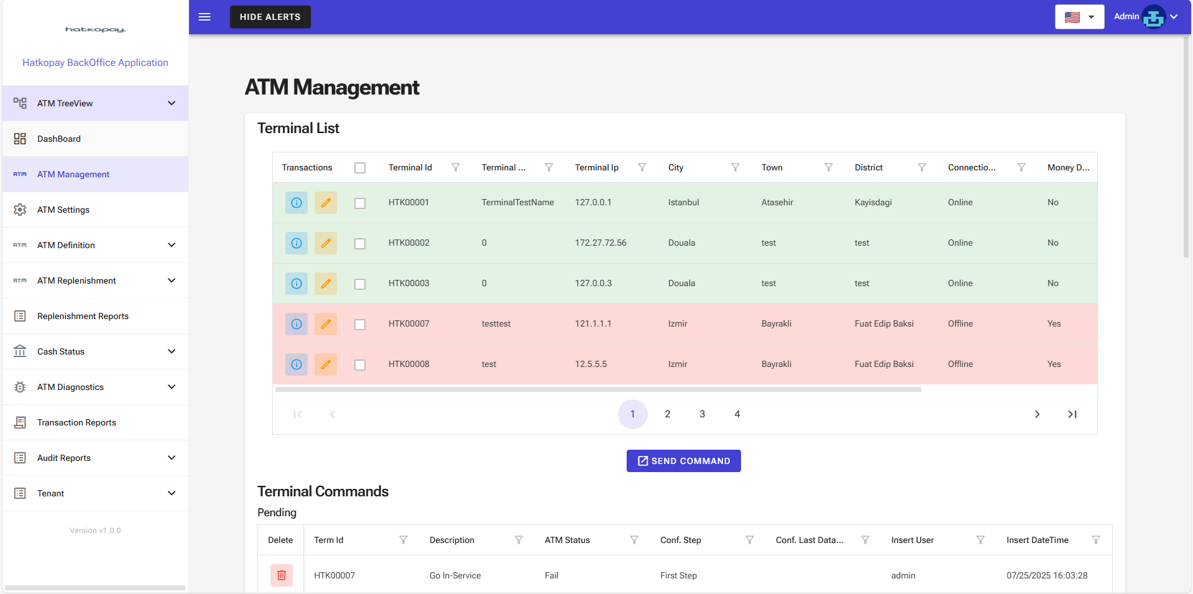
Task: Open filter for Terminal Id column
Action: click(456, 167)
